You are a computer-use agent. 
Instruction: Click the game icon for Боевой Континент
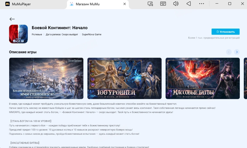click(x=18, y=34)
